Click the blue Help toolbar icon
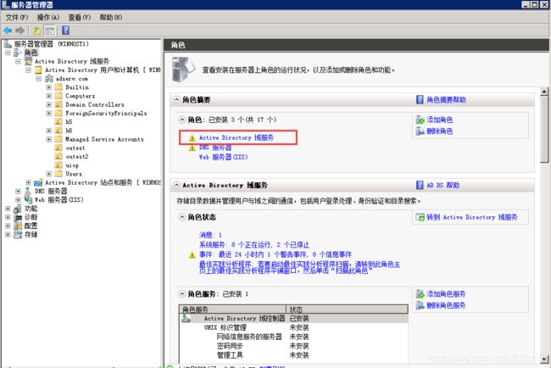The image size is (551, 368). pos(65,31)
